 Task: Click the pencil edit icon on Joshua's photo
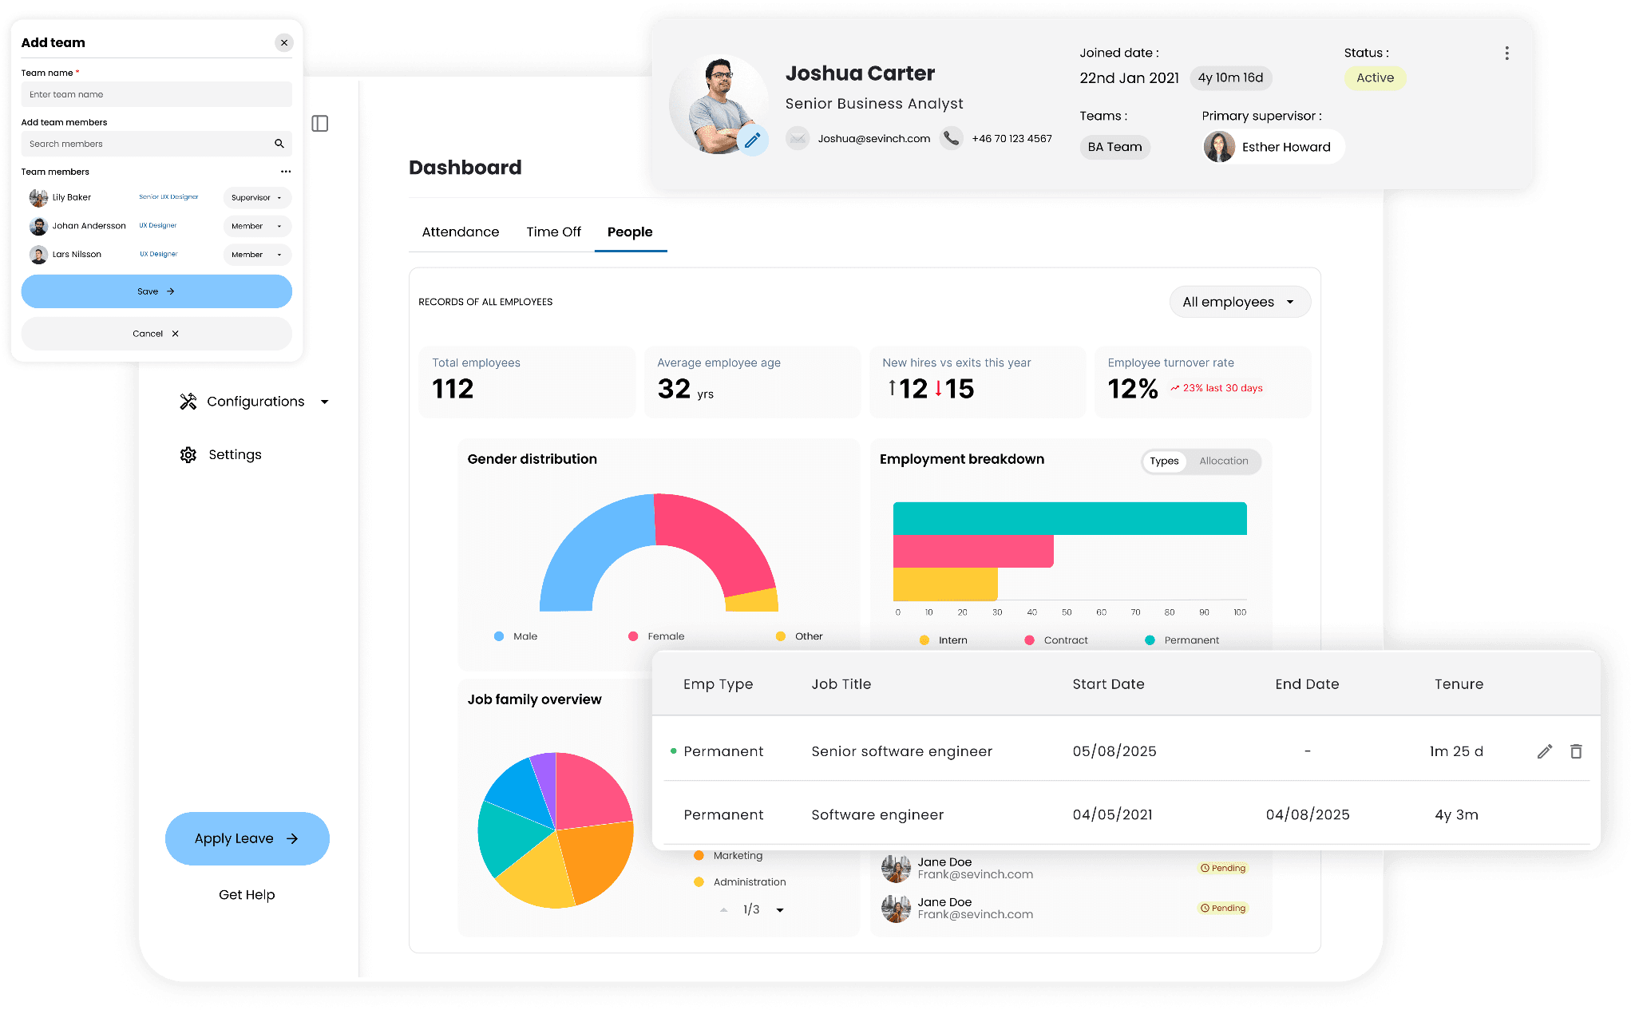coord(752,141)
